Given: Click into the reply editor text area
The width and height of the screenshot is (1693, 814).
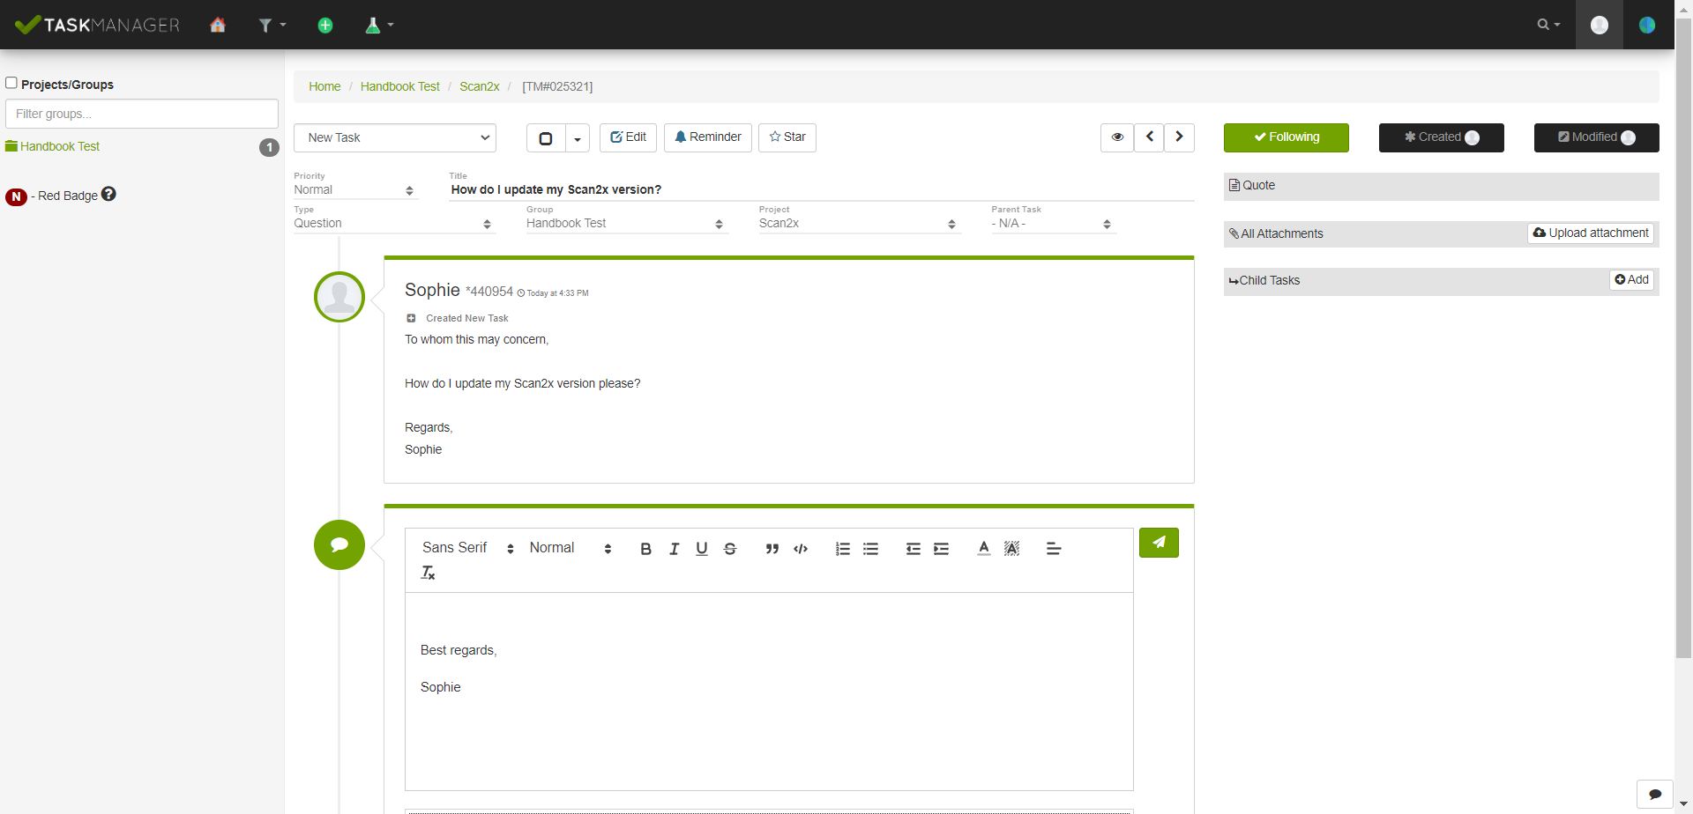Looking at the screenshot, I should 769,692.
